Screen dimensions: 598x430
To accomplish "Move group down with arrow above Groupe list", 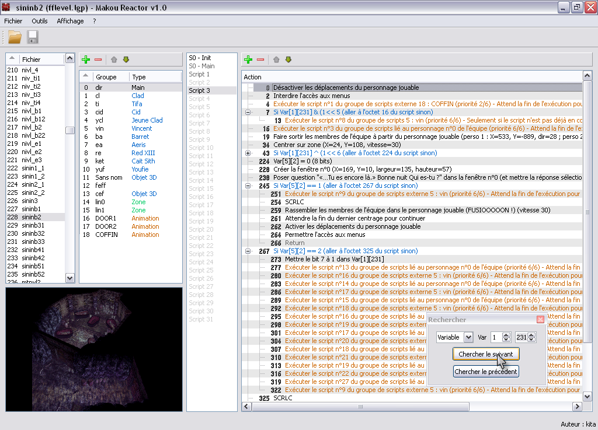I will coord(126,60).
